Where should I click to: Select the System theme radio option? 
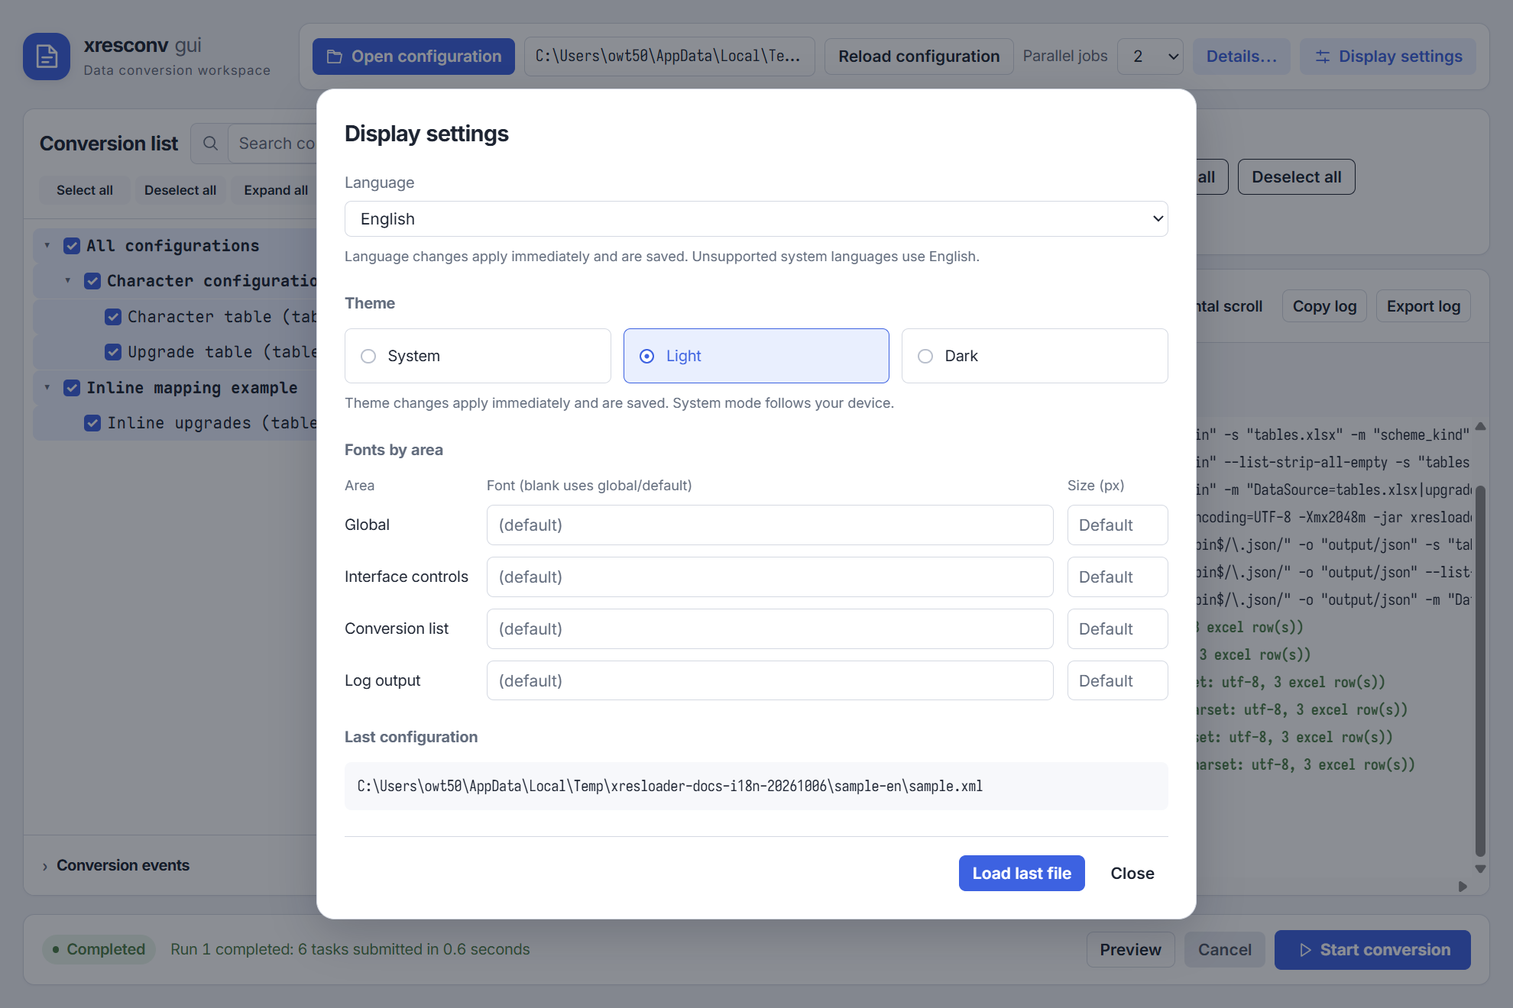(x=478, y=356)
